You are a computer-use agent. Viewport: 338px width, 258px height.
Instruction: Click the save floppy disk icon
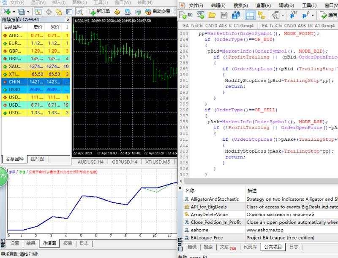point(224,15)
